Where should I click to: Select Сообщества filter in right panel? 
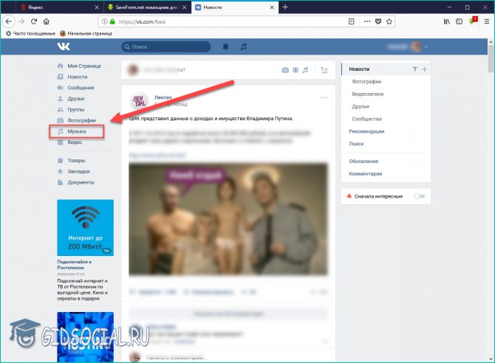(x=366, y=119)
